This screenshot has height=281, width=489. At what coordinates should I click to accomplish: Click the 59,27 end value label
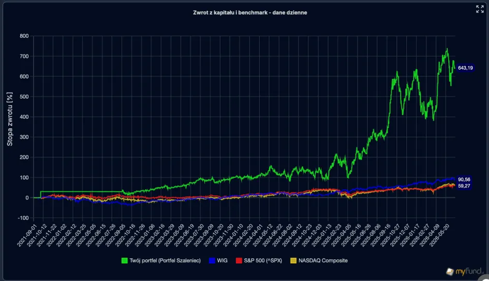[464, 186]
